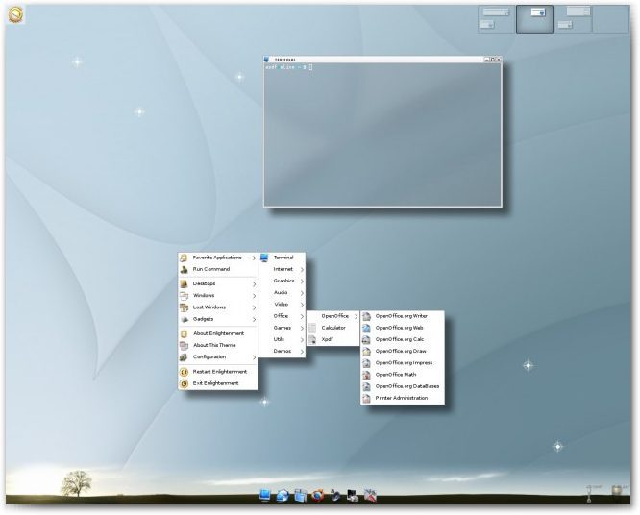Switch to the first desktop in pager
This screenshot has height=515, width=640.
click(496, 18)
